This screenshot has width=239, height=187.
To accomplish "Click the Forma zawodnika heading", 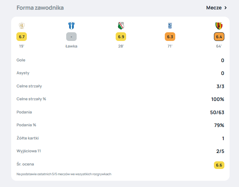I will [40, 8].
